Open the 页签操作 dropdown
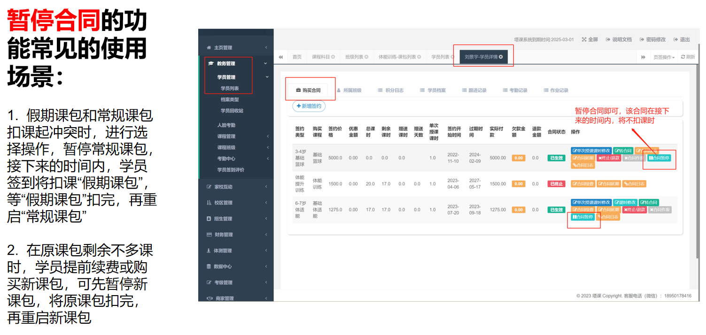Screen dimensions: 706x335 tap(664, 57)
